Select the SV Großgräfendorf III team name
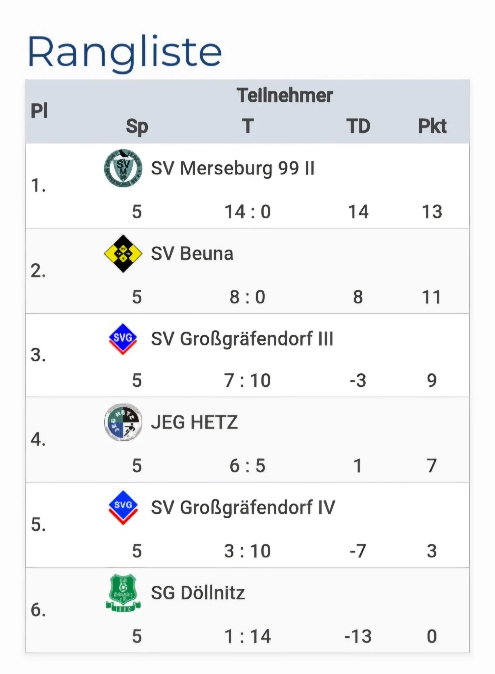Image resolution: width=495 pixels, height=674 pixels. point(242,339)
